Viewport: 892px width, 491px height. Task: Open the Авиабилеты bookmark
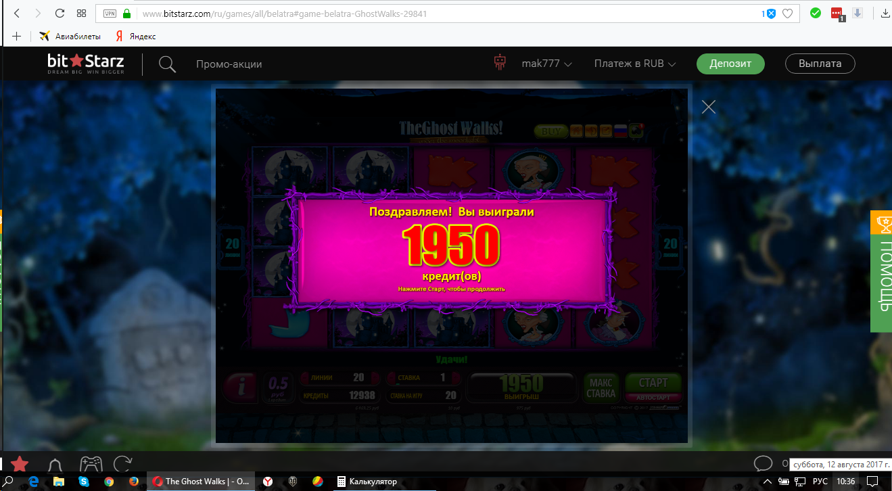tap(70, 37)
